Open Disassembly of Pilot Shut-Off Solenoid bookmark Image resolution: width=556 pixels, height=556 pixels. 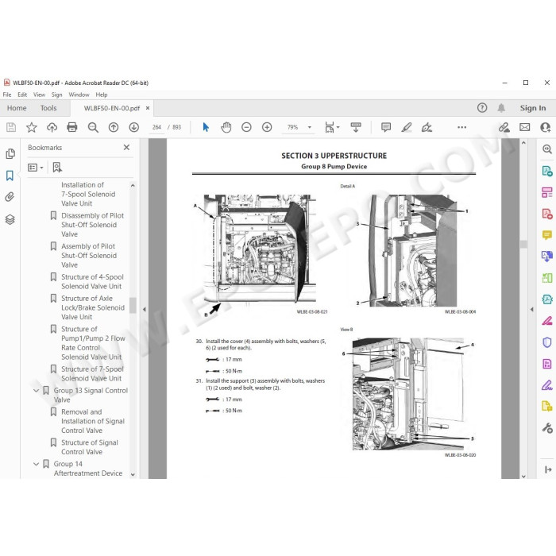point(93,225)
